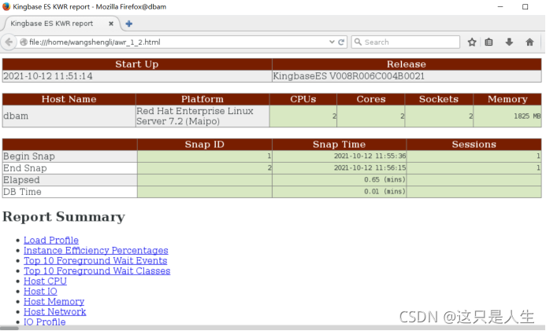Click the Firefox back arrow button
This screenshot has width=546, height=331.
pos(9,42)
